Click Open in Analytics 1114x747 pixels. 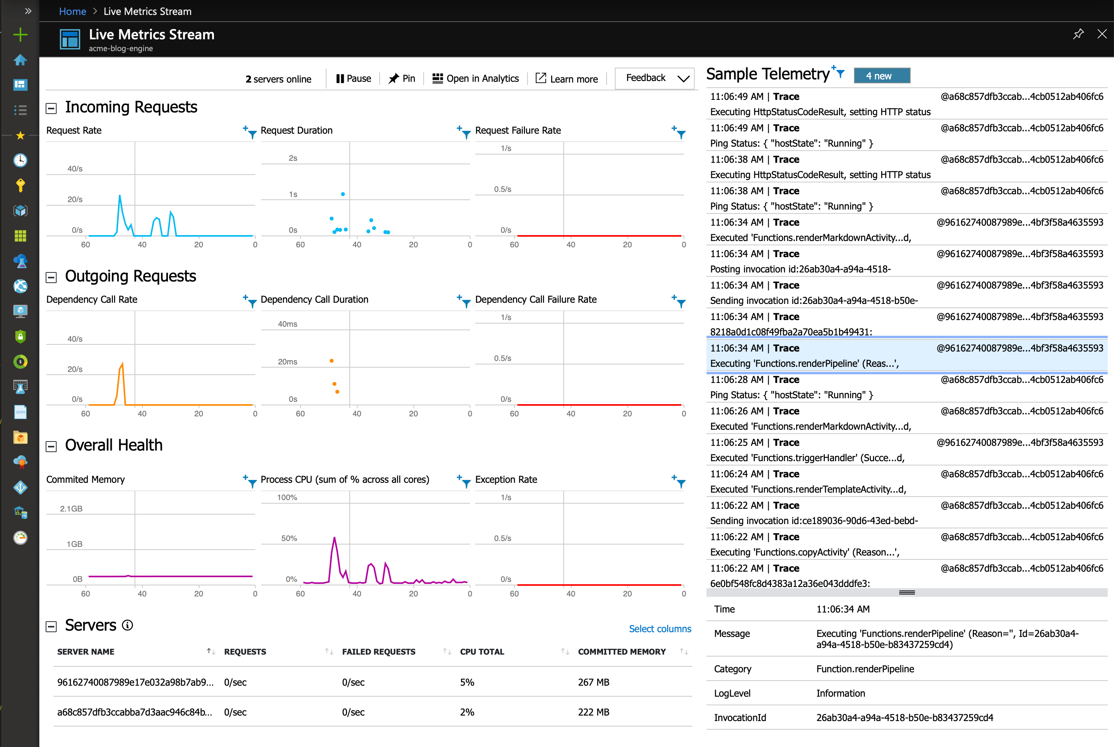tap(475, 79)
